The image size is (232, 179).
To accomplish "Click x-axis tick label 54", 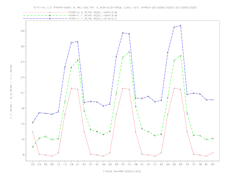I will (x=149, y=164).
